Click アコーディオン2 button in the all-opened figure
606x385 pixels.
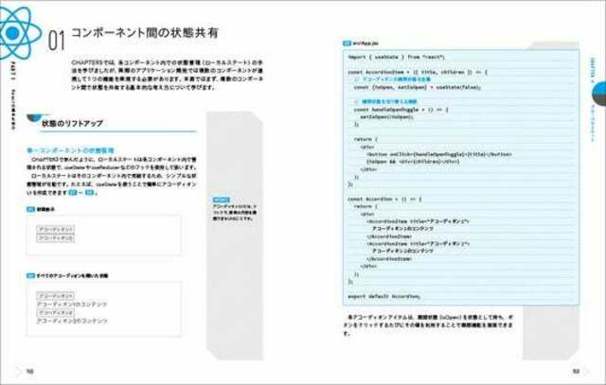click(56, 312)
